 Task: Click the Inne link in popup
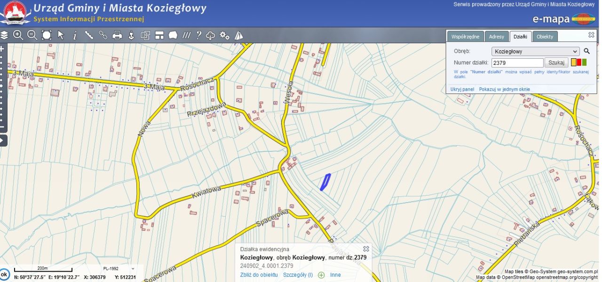(x=335, y=275)
